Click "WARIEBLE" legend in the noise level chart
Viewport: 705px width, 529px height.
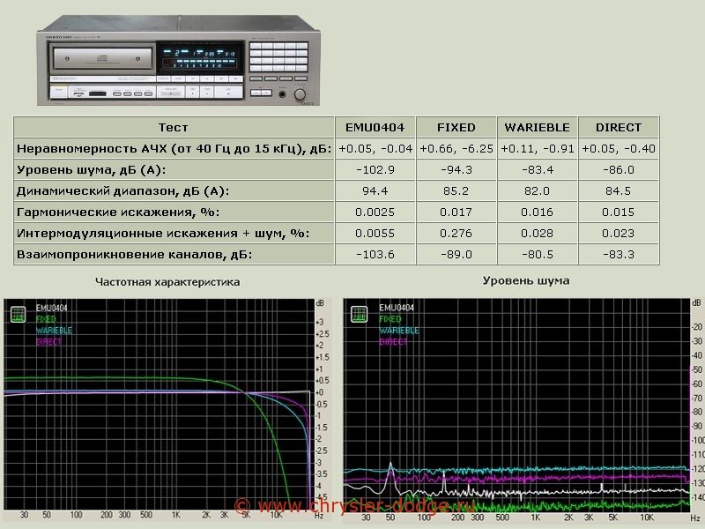(399, 331)
